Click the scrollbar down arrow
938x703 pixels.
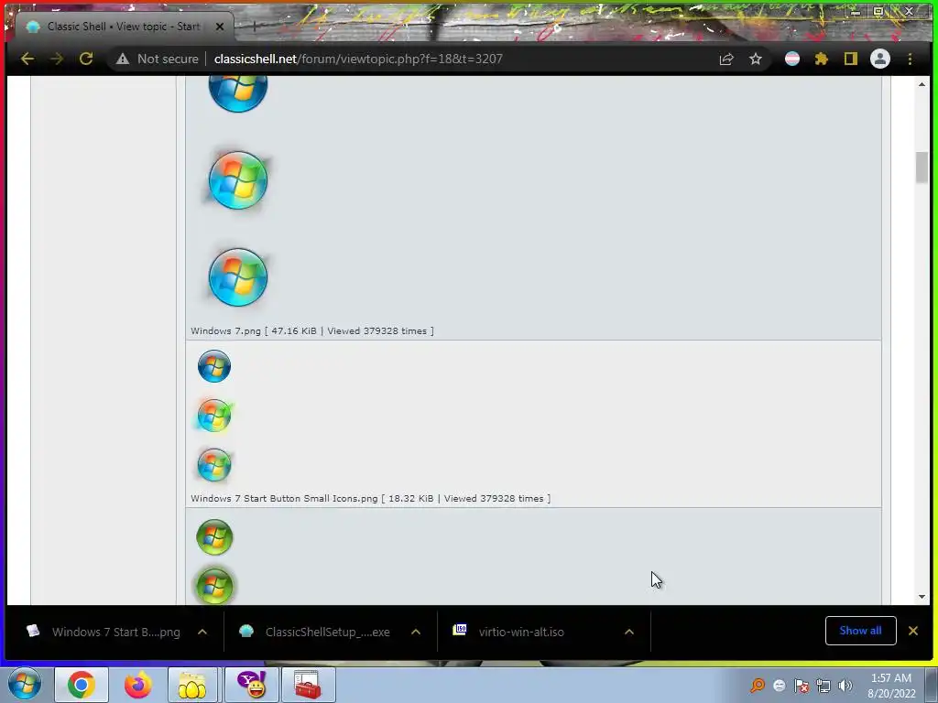coord(922,597)
